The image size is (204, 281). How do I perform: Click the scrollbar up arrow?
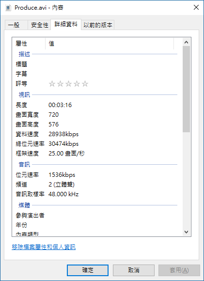[186, 42]
